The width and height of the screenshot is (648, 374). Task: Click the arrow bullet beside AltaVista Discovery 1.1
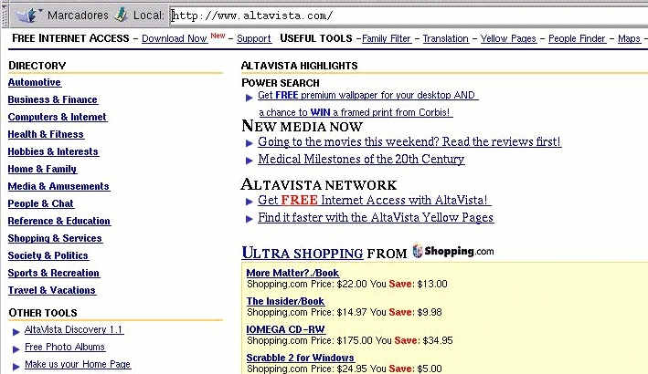coord(16,331)
